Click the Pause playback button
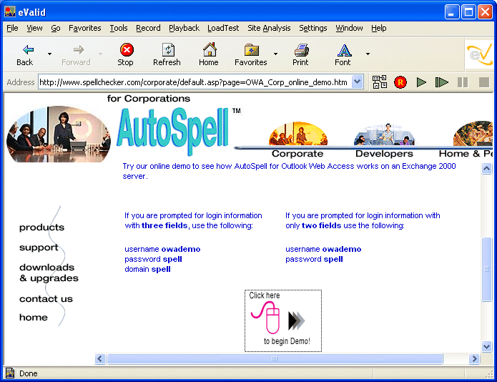The image size is (497, 382). tap(463, 82)
